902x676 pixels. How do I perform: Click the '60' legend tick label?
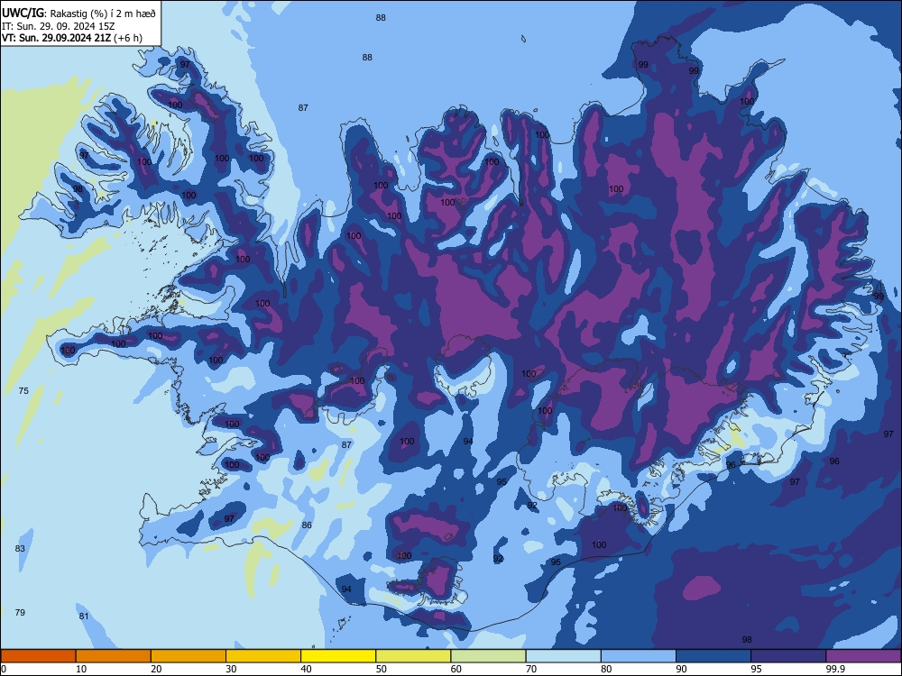[456, 669]
